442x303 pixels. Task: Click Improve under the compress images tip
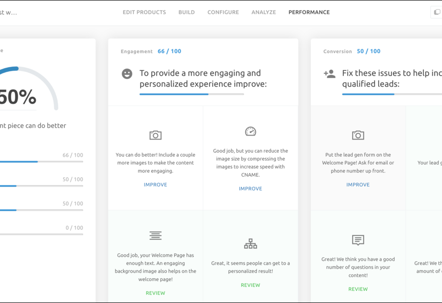coord(250,189)
